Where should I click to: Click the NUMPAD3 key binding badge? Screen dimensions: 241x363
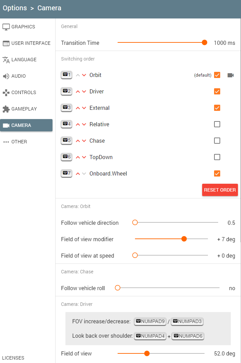click(x=187, y=321)
